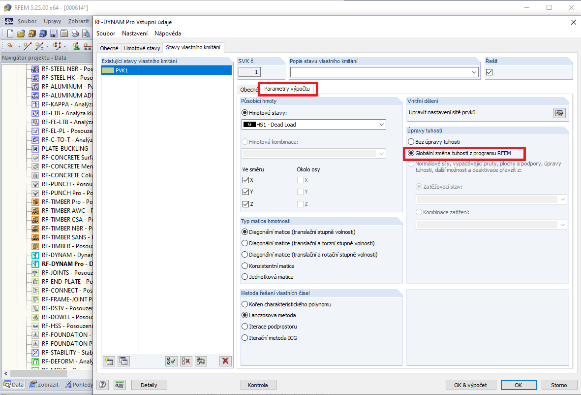
Task: Open dropdown arrow next to New node tool
Action: (19, 46)
